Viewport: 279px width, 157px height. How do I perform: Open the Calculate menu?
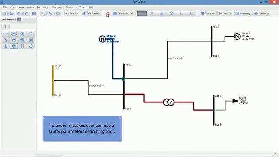(x=57, y=7)
